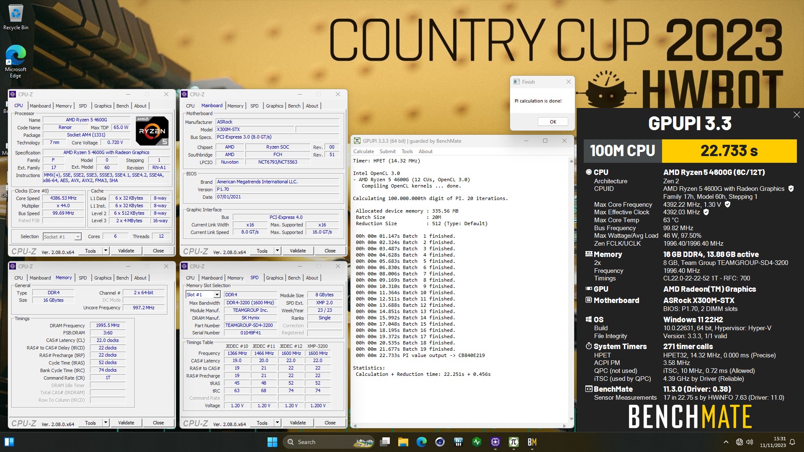The width and height of the screenshot is (804, 452).
Task: Open the notification bell in the system tray
Action: pos(792,442)
